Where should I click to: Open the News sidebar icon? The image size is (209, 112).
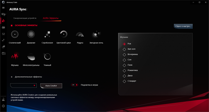click(x=3, y=54)
